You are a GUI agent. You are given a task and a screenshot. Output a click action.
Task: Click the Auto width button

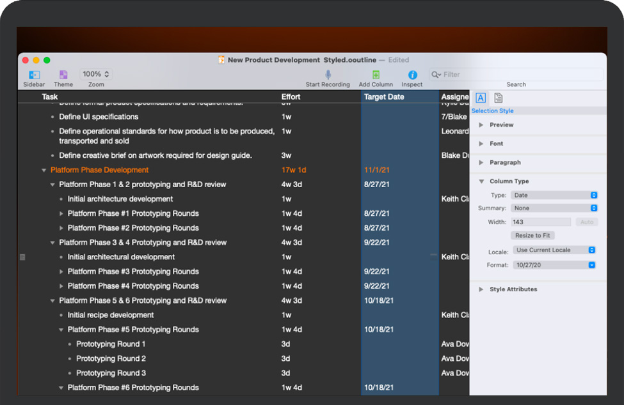587,222
